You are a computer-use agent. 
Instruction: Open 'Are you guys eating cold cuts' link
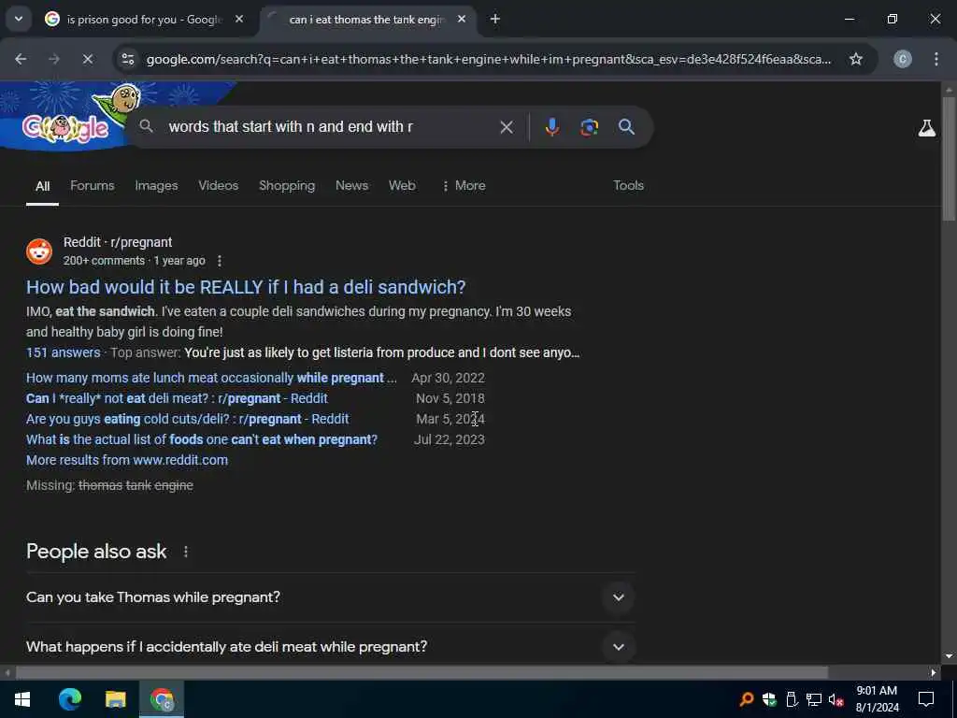[187, 420]
